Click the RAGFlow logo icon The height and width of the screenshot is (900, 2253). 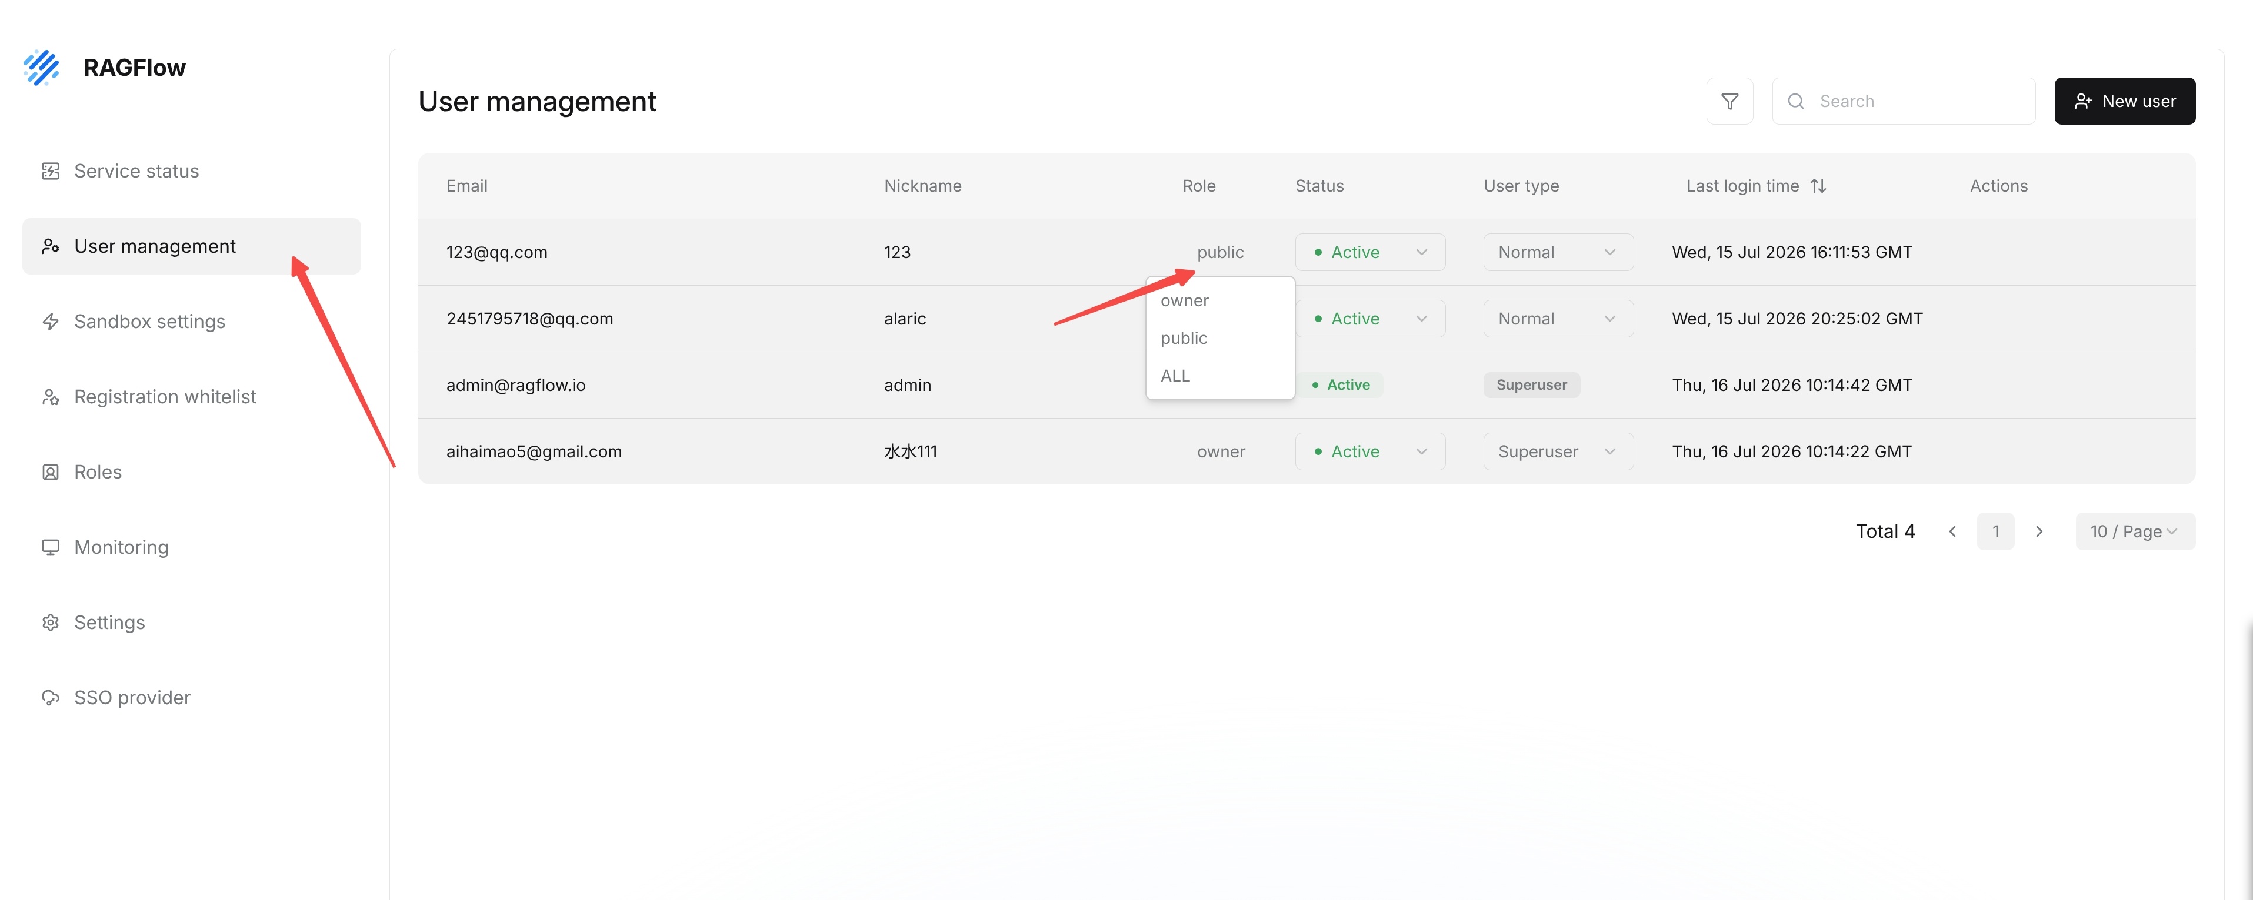pyautogui.click(x=41, y=67)
